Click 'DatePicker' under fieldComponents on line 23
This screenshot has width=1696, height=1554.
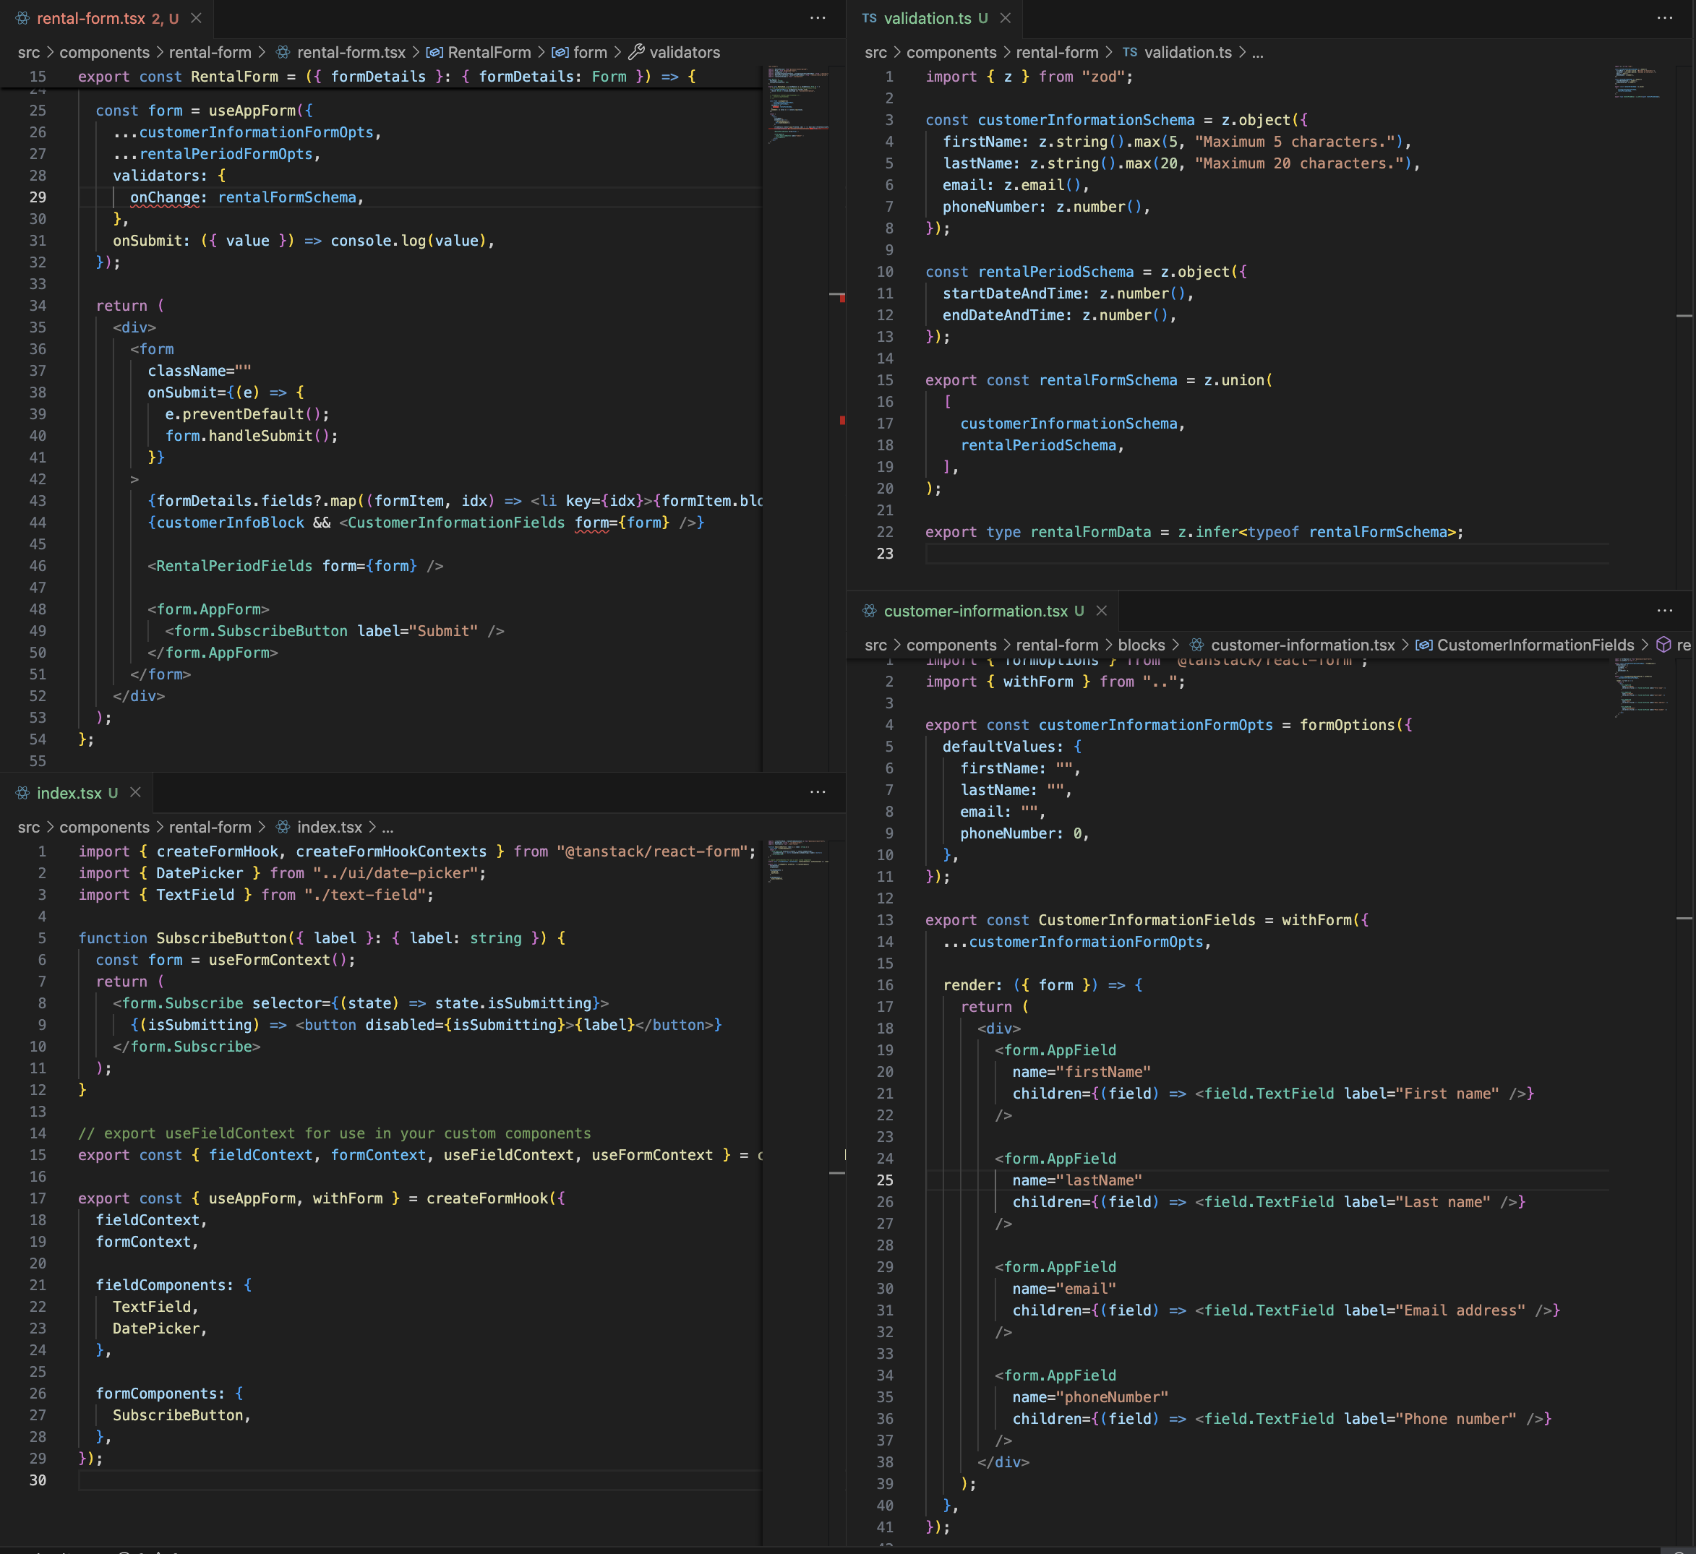(156, 1328)
